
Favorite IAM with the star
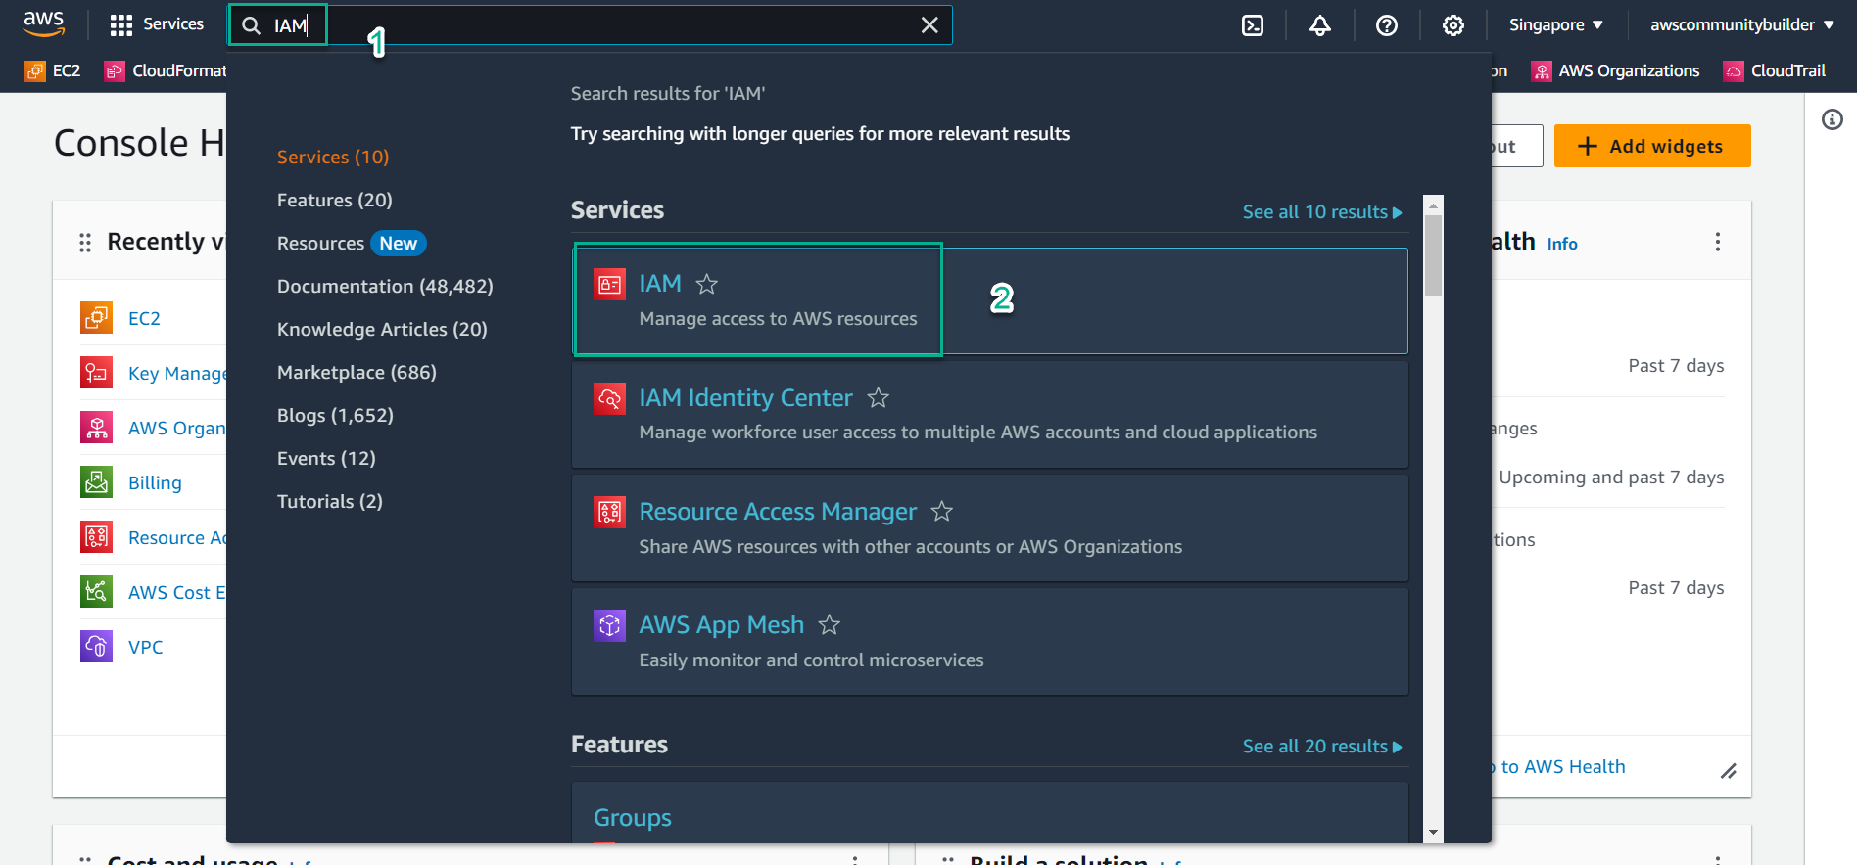click(x=707, y=284)
